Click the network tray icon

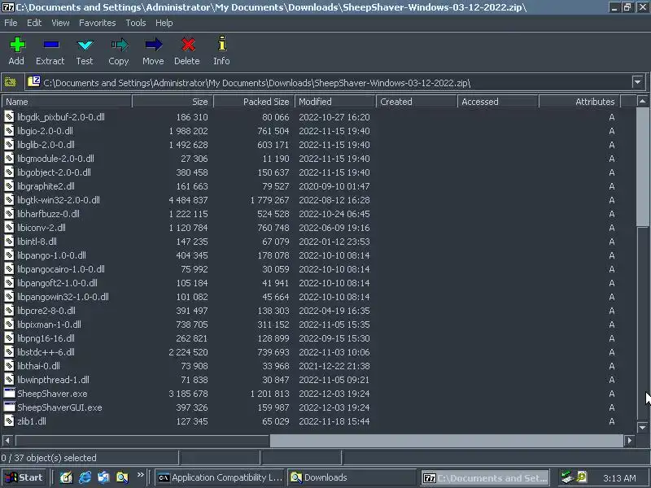[566, 477]
